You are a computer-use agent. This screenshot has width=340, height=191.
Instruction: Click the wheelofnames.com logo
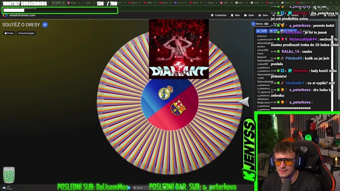[19, 15]
